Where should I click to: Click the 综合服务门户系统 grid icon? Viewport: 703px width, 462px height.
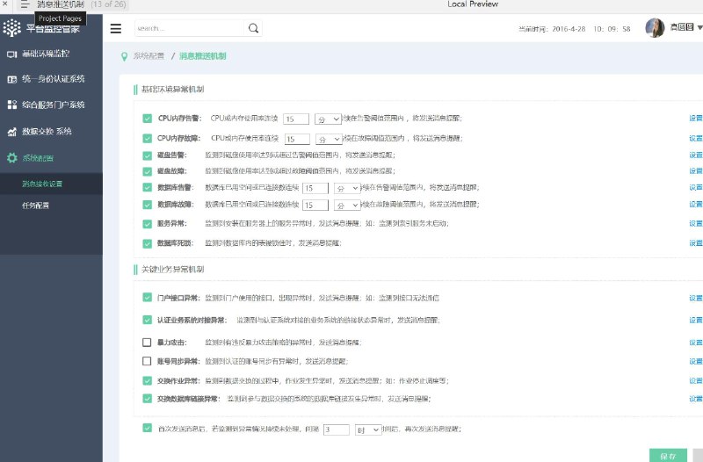pyautogui.click(x=12, y=105)
